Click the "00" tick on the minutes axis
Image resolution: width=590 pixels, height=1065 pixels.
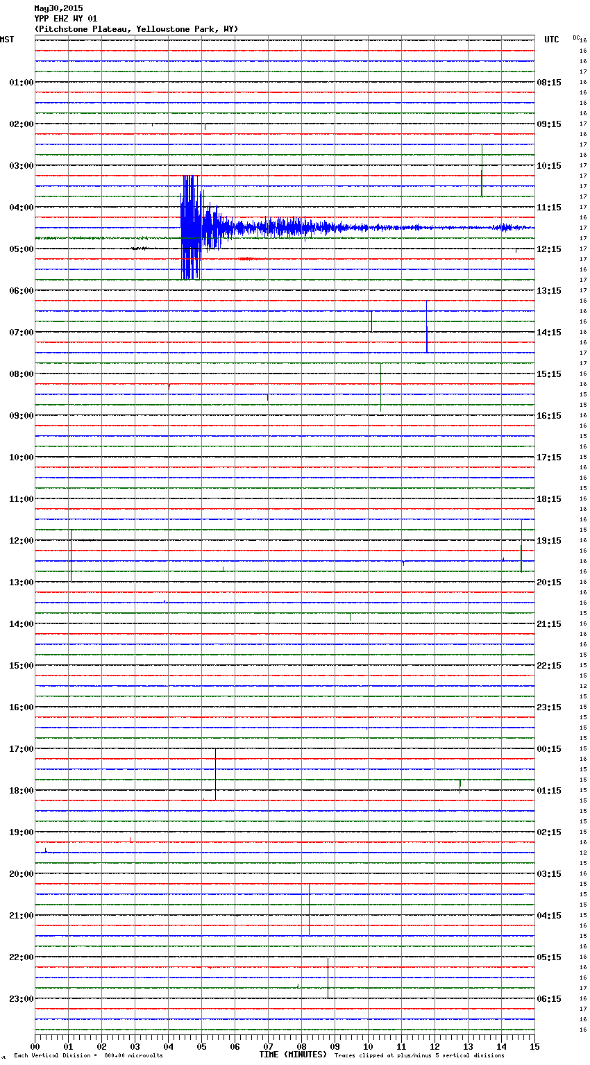point(35,1046)
